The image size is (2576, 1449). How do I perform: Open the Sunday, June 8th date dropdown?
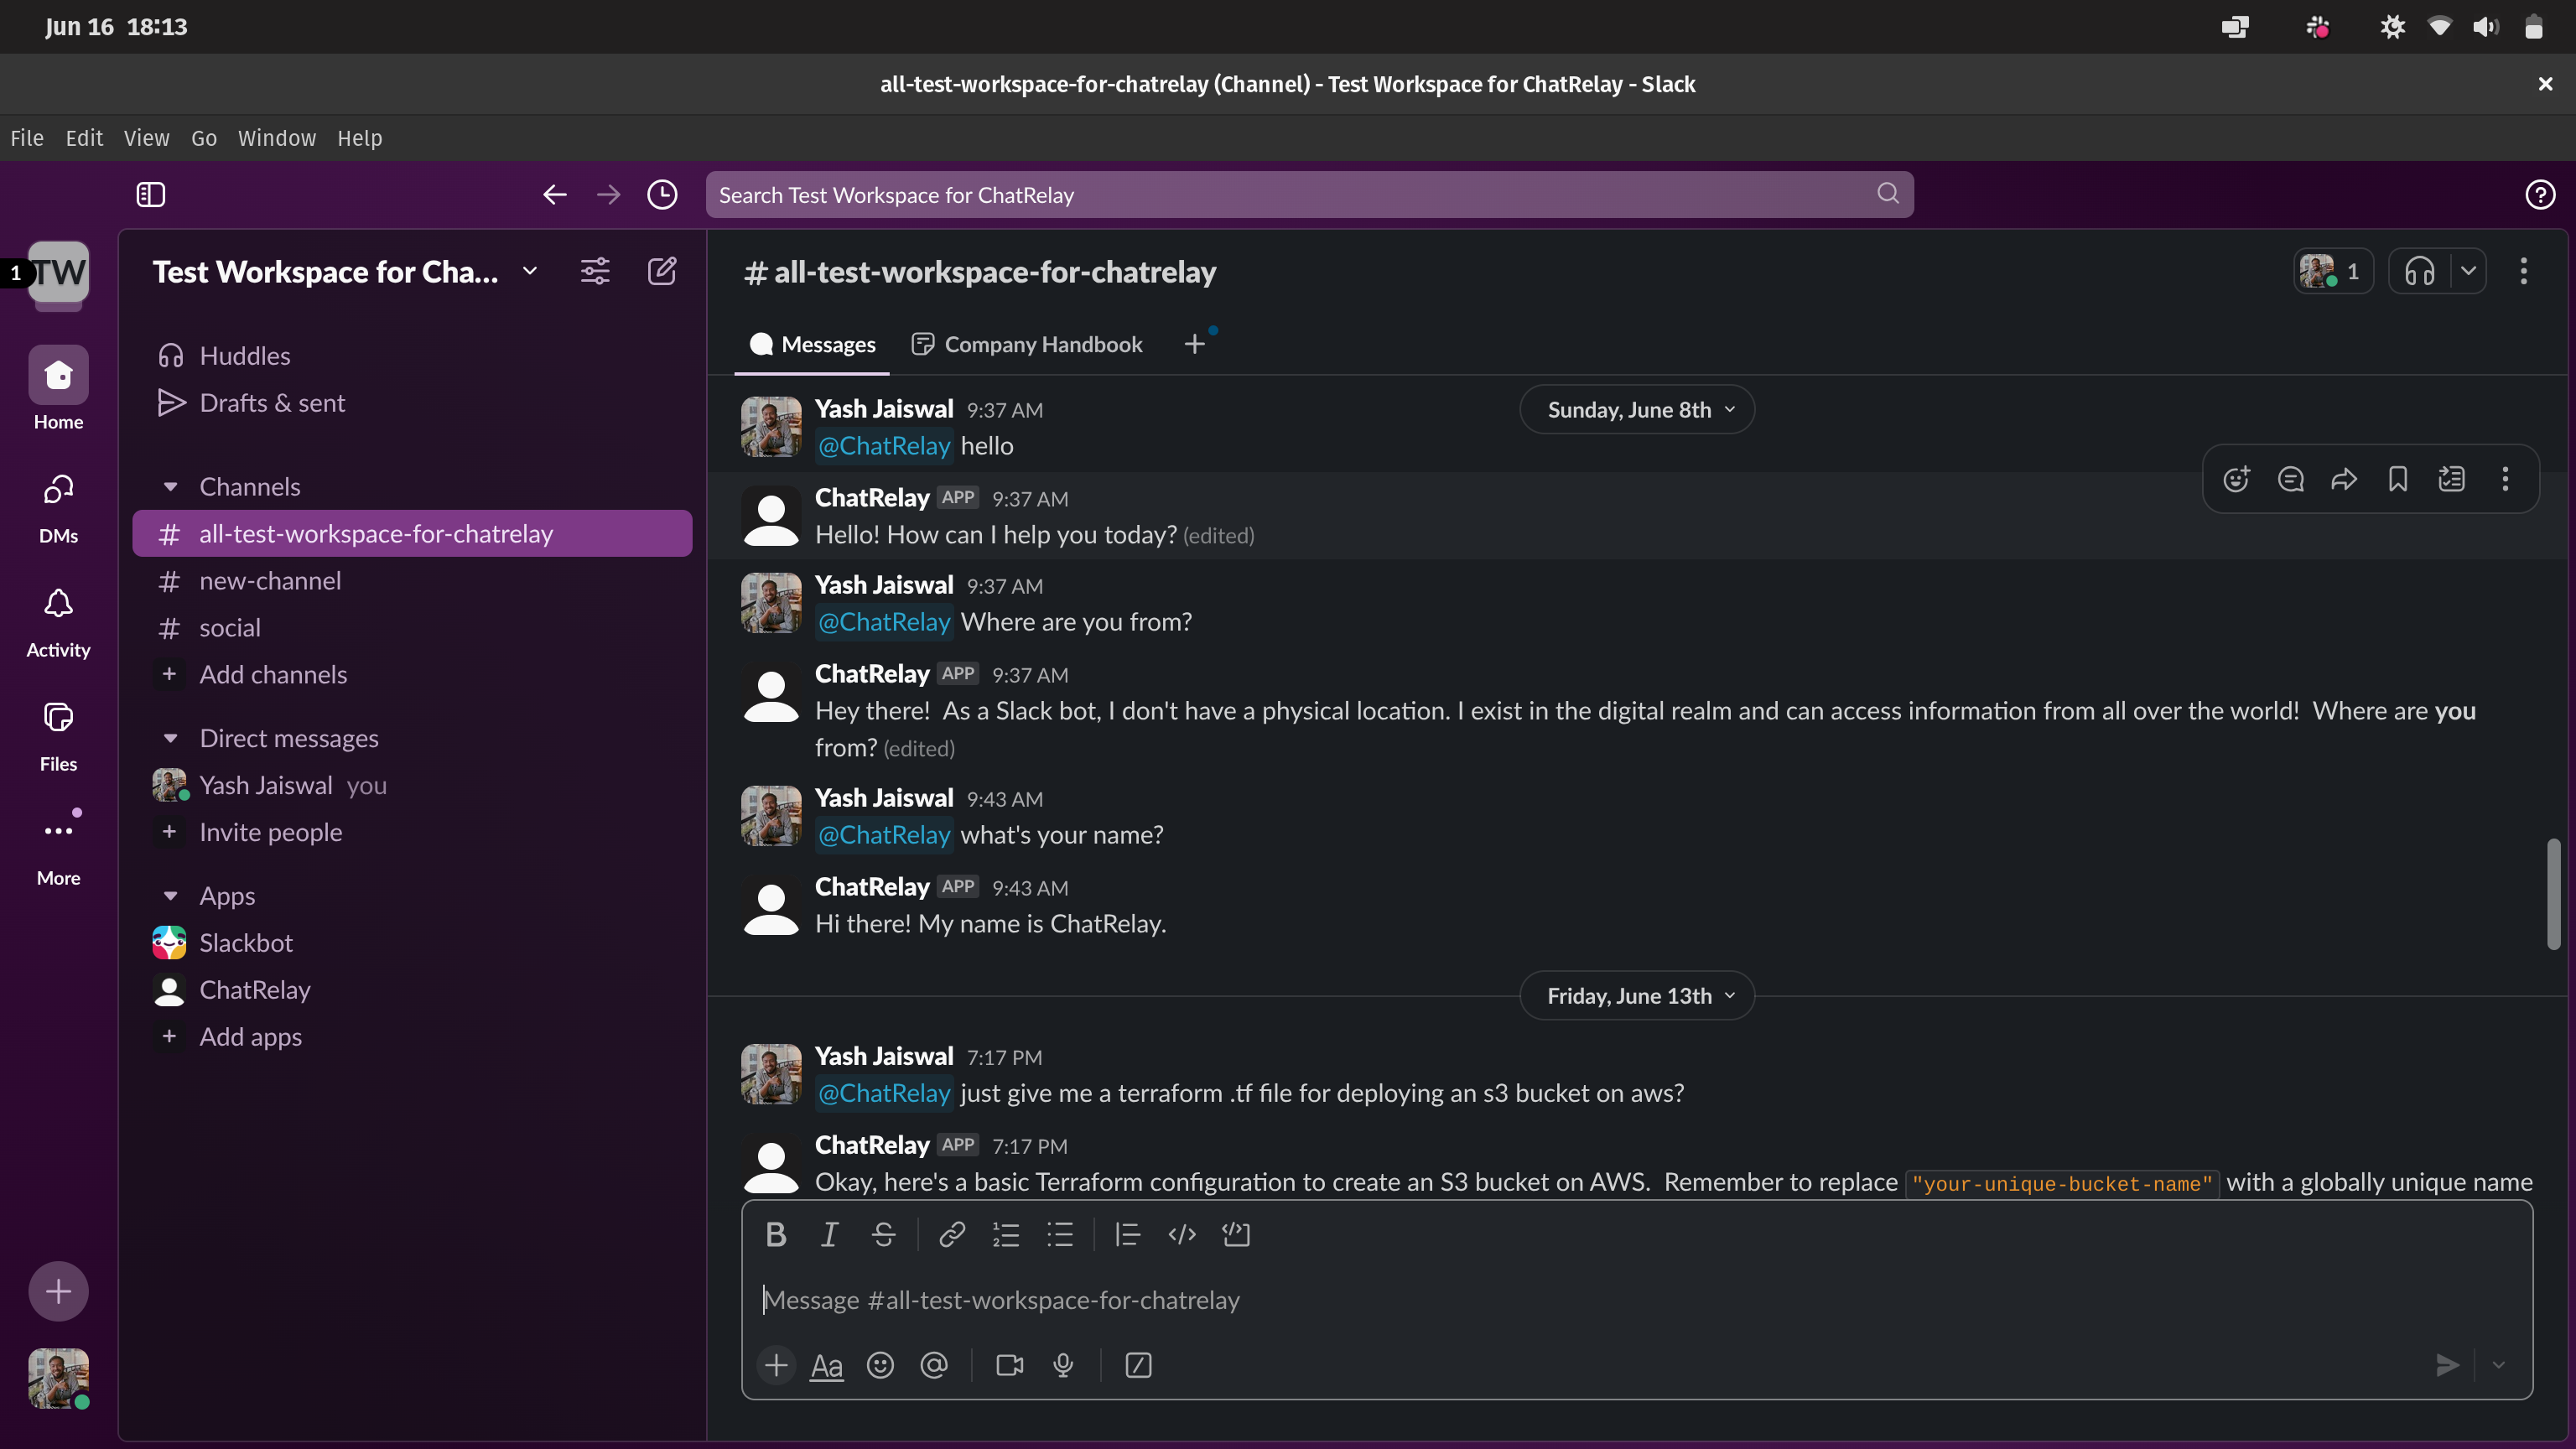coord(1636,409)
